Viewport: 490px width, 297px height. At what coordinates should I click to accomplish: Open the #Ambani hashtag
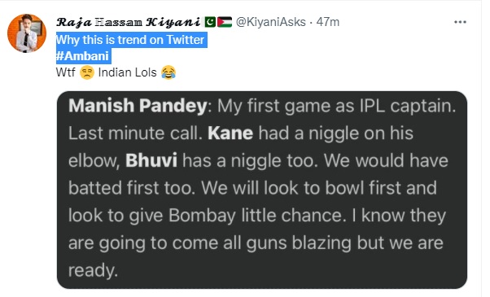coord(82,56)
